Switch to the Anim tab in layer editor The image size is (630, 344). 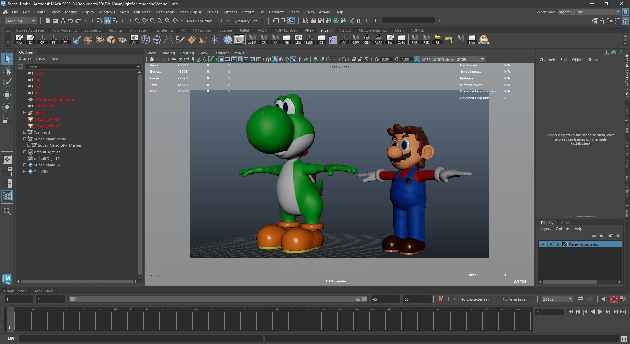565,223
